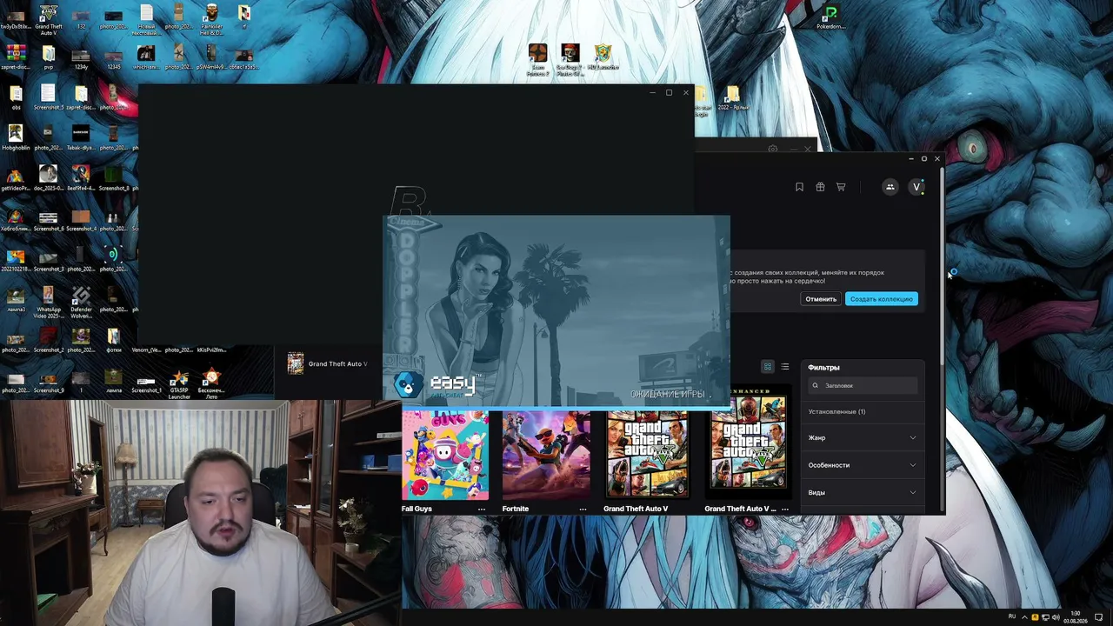Open the taskbar clock and date

click(x=1076, y=617)
